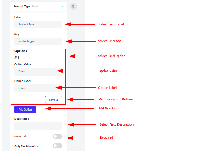Click the Options section heading
The width and height of the screenshot is (209, 151).
click(x=21, y=51)
